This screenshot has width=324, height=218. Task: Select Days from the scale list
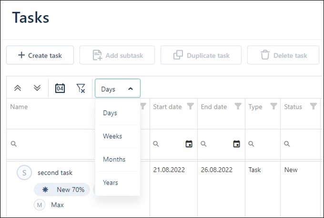(110, 113)
